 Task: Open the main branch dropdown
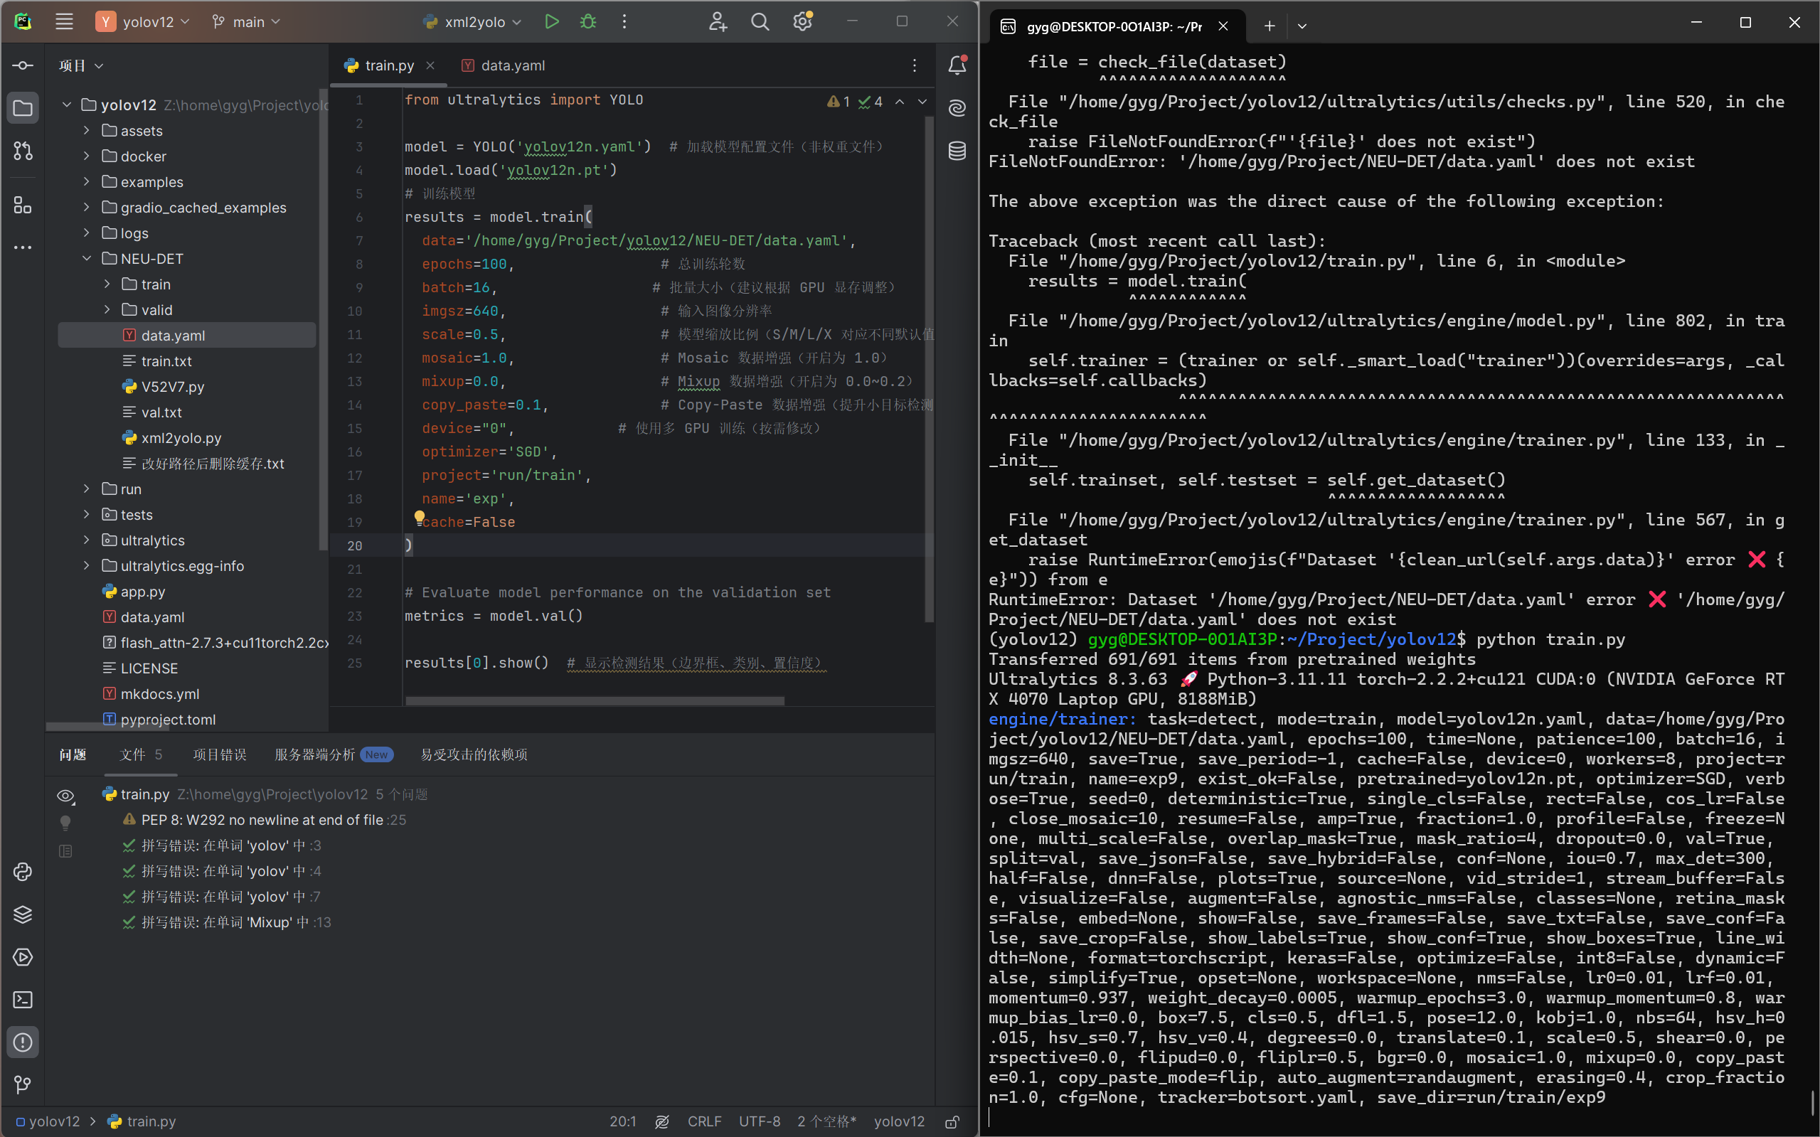coord(247,22)
